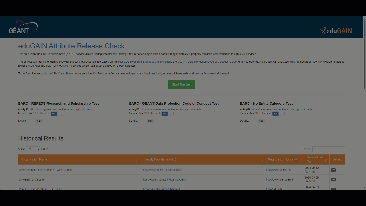
Task: Toggle include SP for Research and Scholarship test
Action: [56, 114]
